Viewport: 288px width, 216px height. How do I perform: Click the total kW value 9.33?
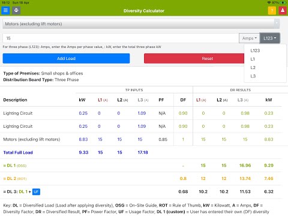[x=83, y=152]
